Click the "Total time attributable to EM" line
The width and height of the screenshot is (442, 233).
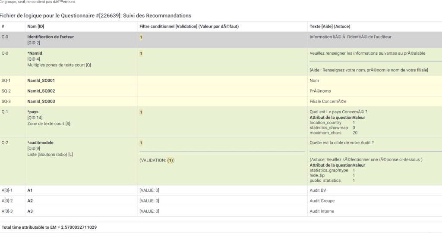[x=49, y=227]
